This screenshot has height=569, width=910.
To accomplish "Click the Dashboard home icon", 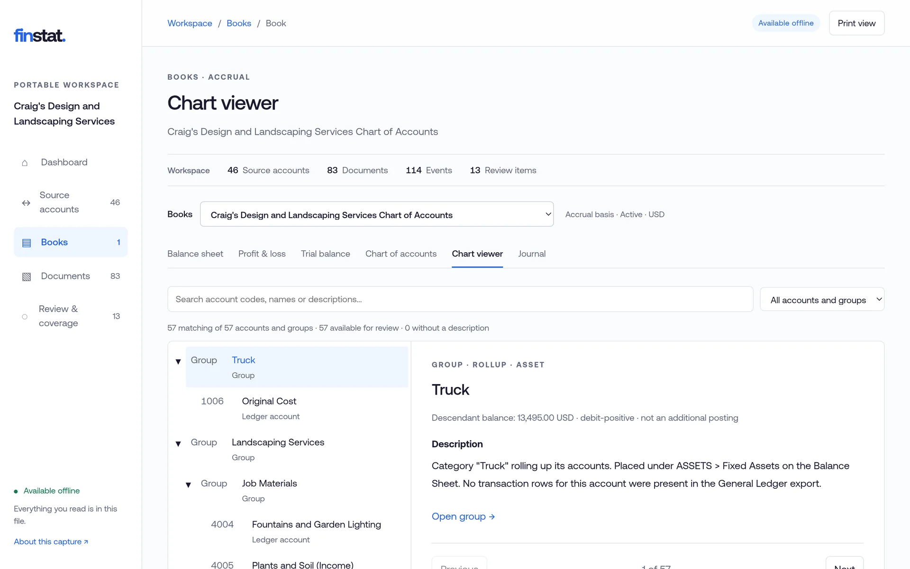I will (x=25, y=163).
